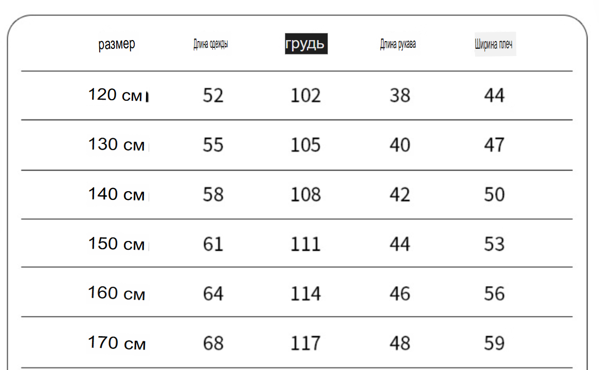
Task: Click clothing length value 61
Action: pyautogui.click(x=213, y=244)
